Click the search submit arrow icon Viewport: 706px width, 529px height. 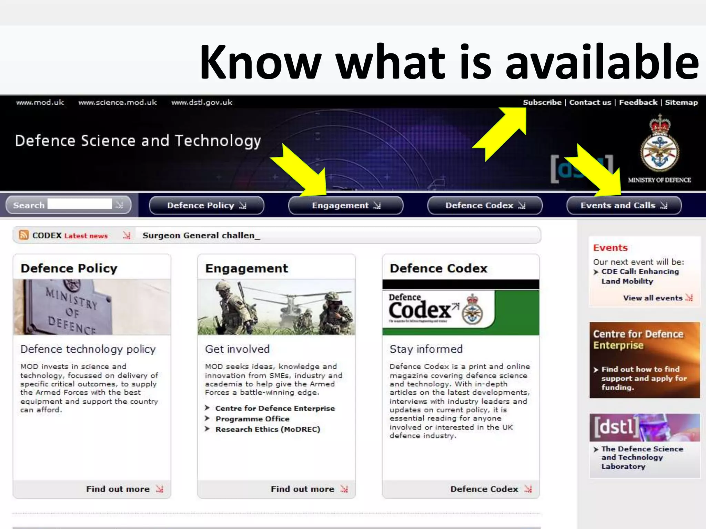(x=119, y=205)
